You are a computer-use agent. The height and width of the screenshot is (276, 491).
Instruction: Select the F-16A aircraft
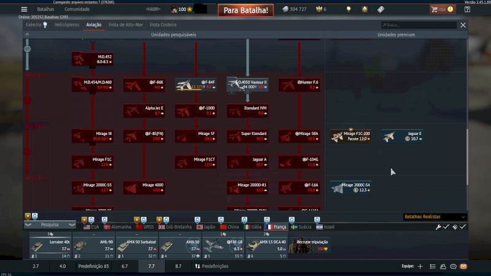coord(299,188)
